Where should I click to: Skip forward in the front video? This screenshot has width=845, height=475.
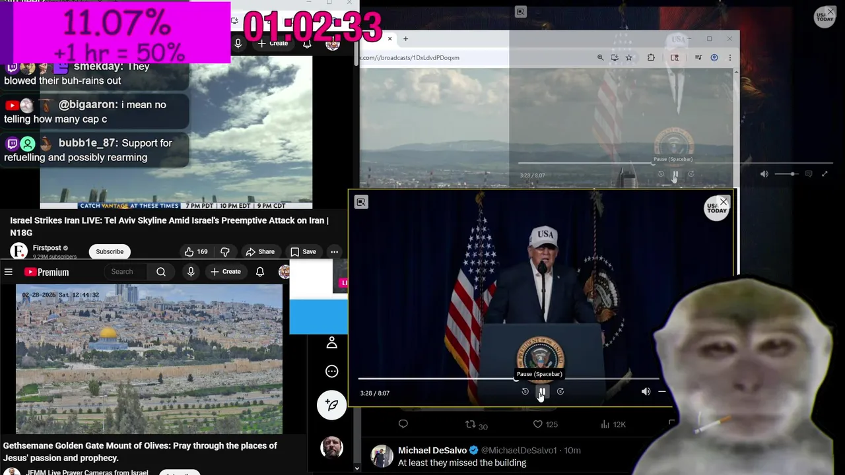tap(560, 391)
